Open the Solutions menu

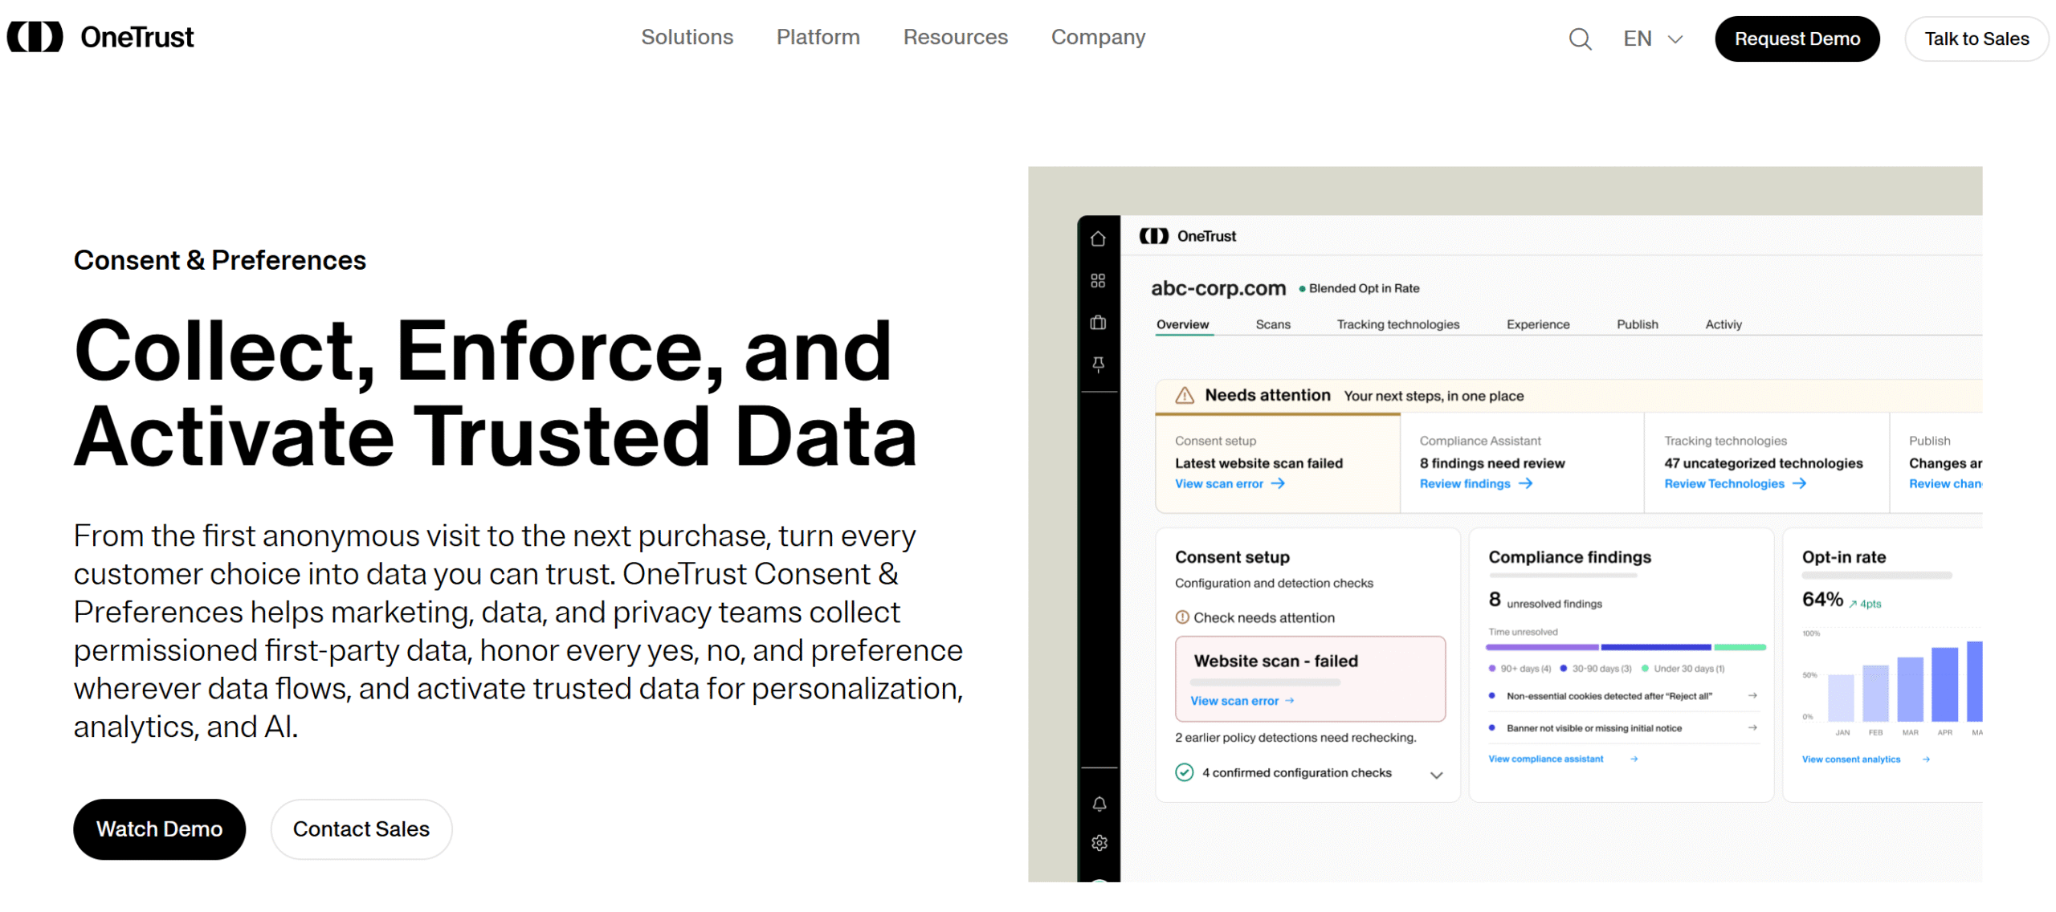(687, 37)
